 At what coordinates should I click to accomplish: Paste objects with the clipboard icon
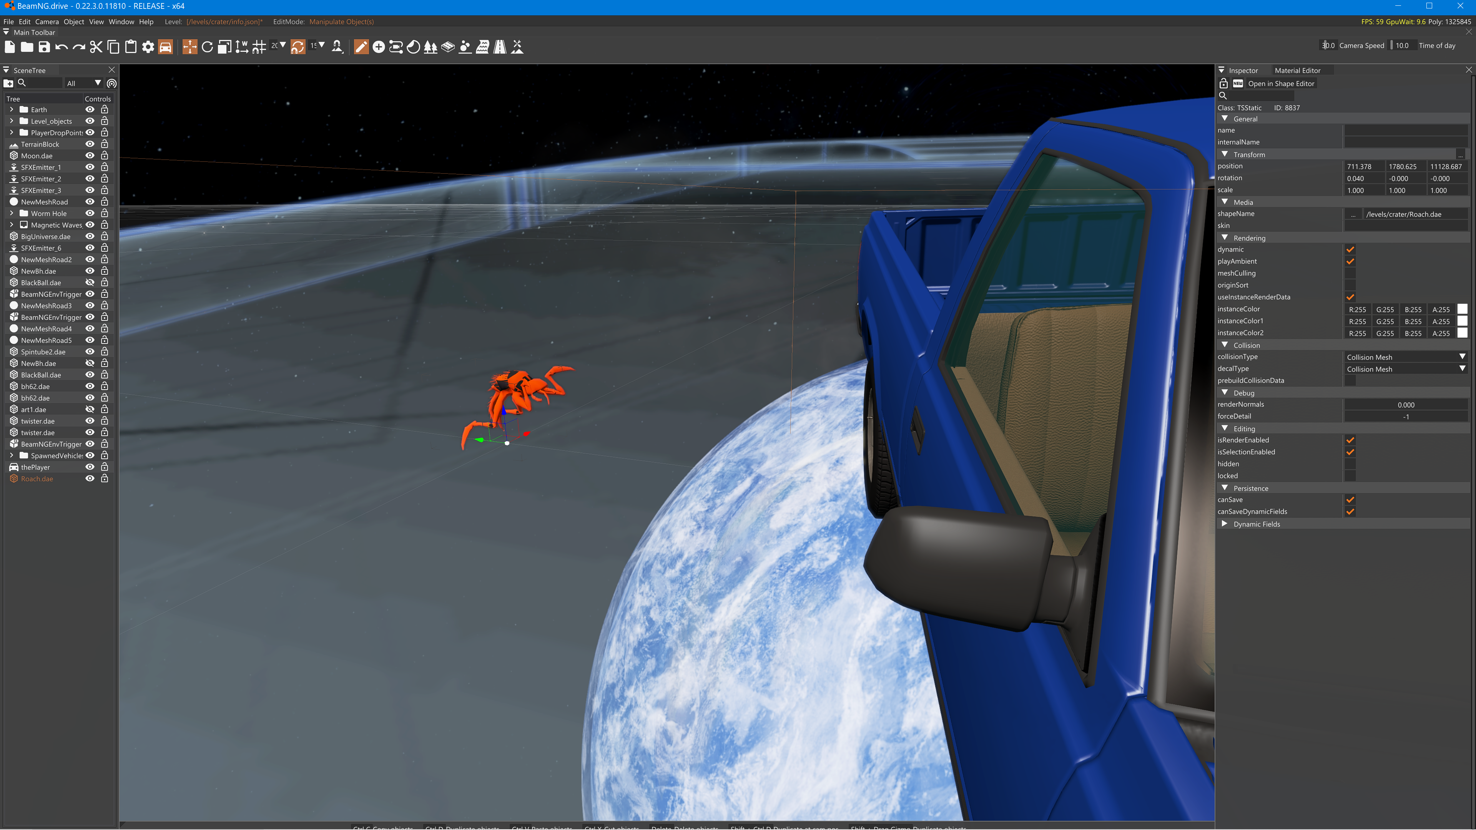(x=131, y=47)
